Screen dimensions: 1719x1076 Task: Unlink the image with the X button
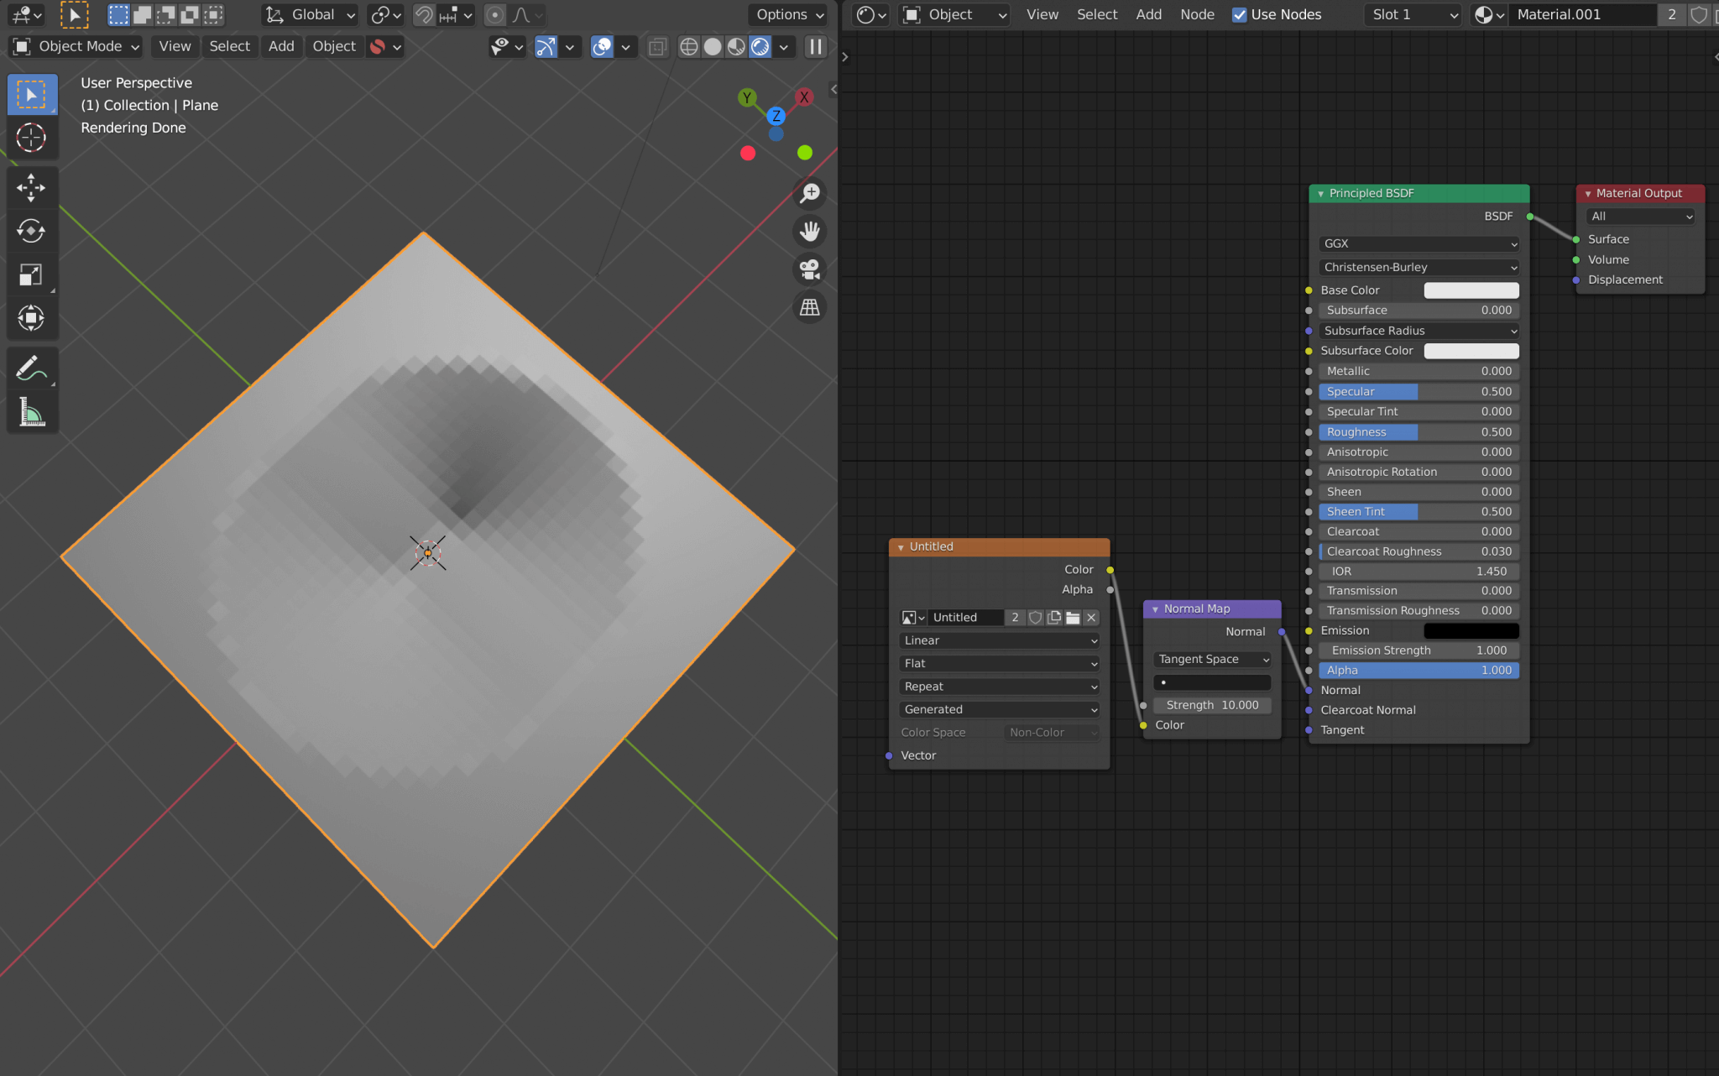click(x=1090, y=618)
